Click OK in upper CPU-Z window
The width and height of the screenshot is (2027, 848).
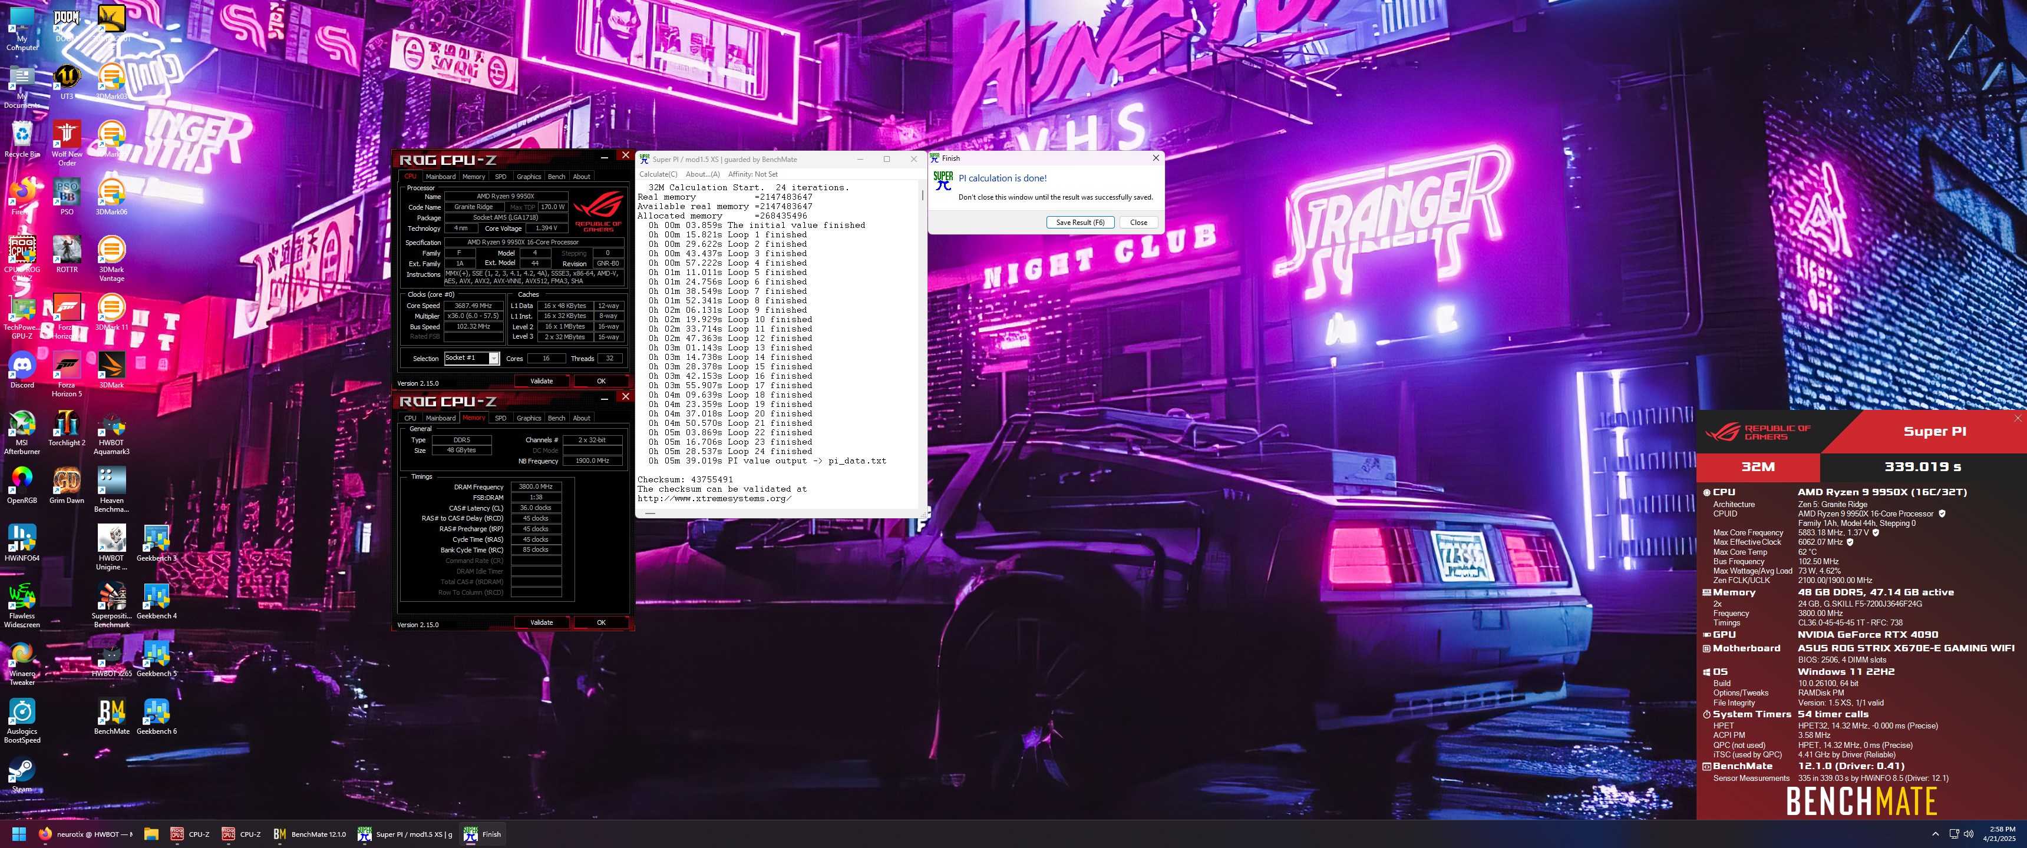click(601, 381)
